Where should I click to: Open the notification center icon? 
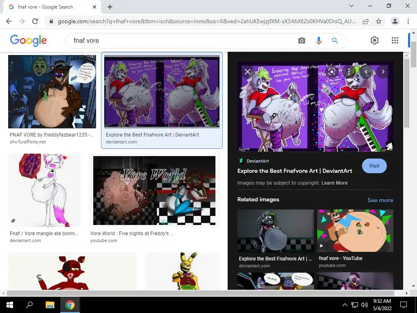click(404, 305)
